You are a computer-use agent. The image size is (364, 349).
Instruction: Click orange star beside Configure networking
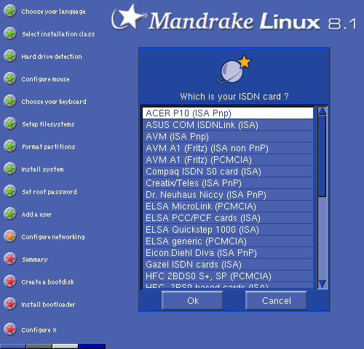point(10,236)
